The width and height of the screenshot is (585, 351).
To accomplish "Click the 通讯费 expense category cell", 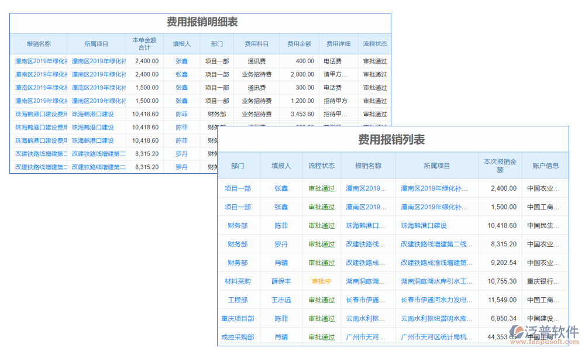I will click(x=256, y=61).
